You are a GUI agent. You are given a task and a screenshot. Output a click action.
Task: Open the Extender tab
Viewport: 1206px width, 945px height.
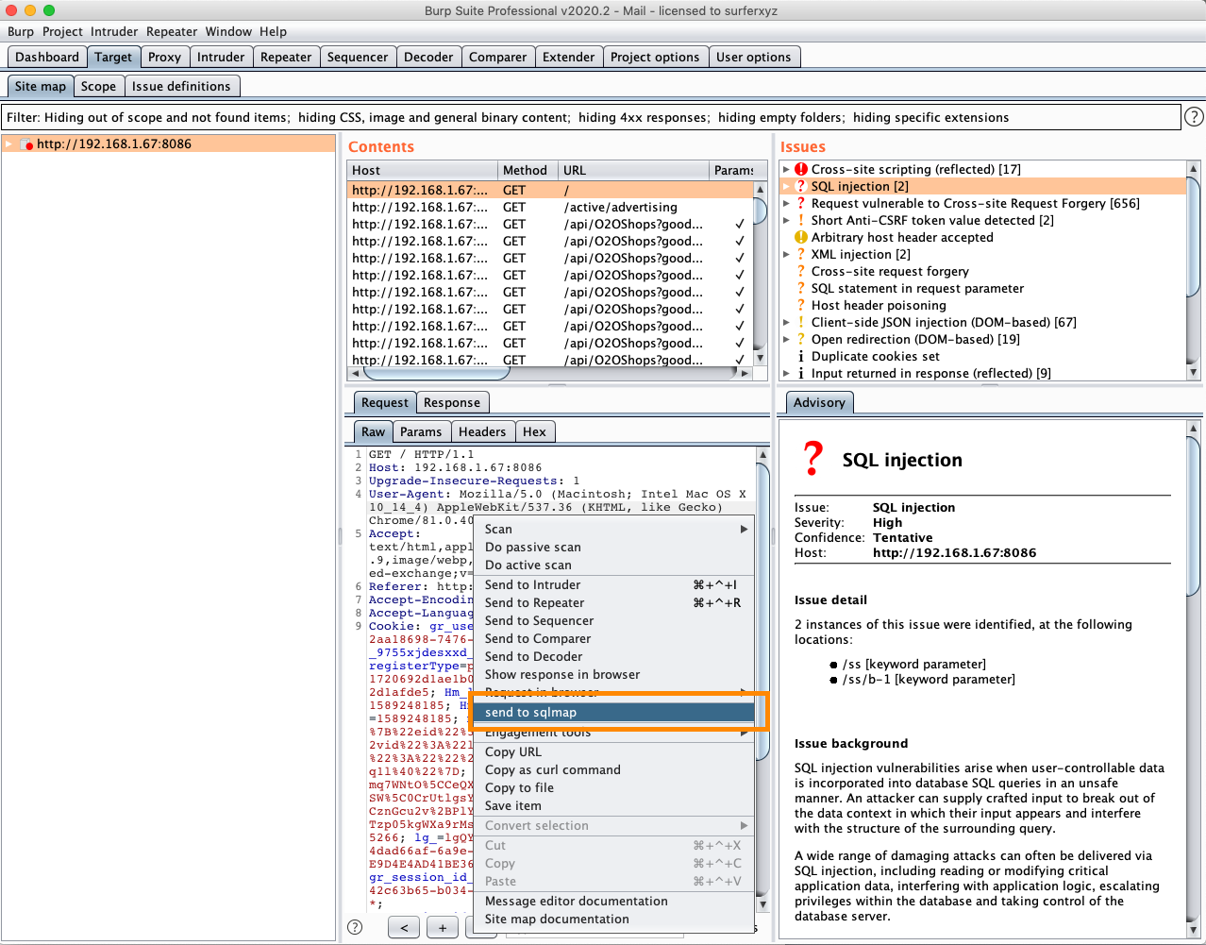569,58
